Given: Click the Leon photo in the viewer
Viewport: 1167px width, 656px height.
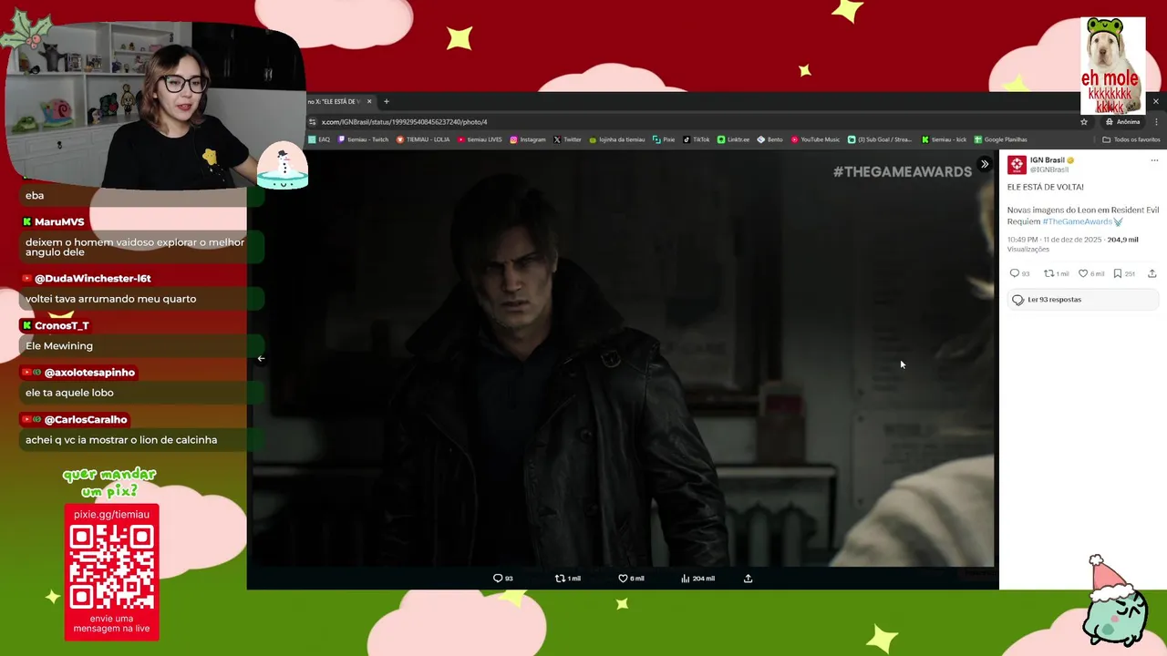Looking at the screenshot, I should [x=623, y=360].
